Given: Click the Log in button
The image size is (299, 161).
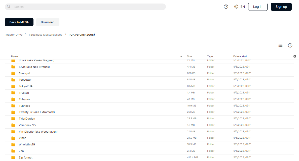Looking at the screenshot, I should 258,7.
